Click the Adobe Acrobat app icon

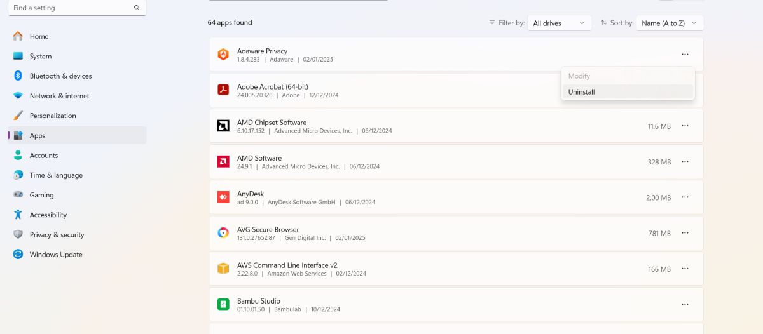pyautogui.click(x=223, y=90)
